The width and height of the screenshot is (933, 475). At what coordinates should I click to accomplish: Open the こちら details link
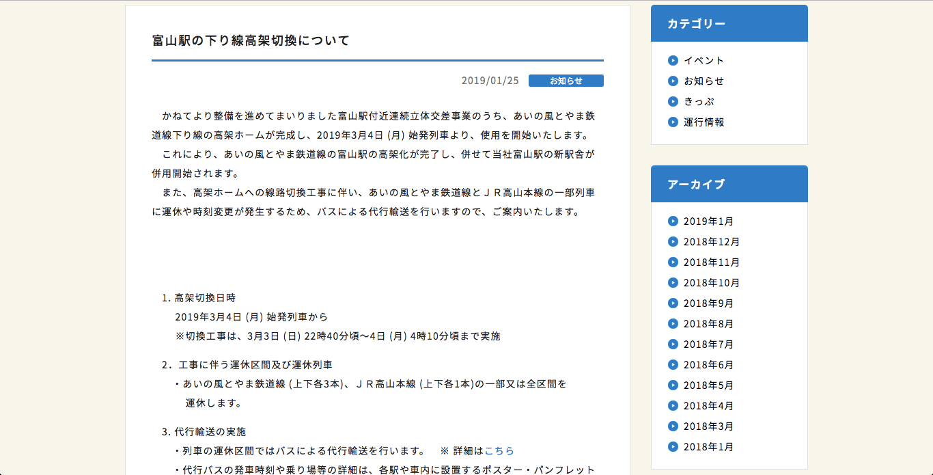click(x=499, y=451)
